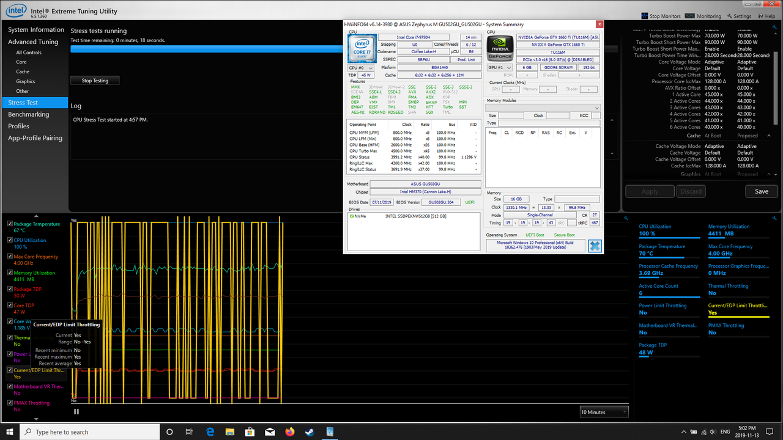Open App-Profile Pairing section
783x440 pixels.
[35, 138]
